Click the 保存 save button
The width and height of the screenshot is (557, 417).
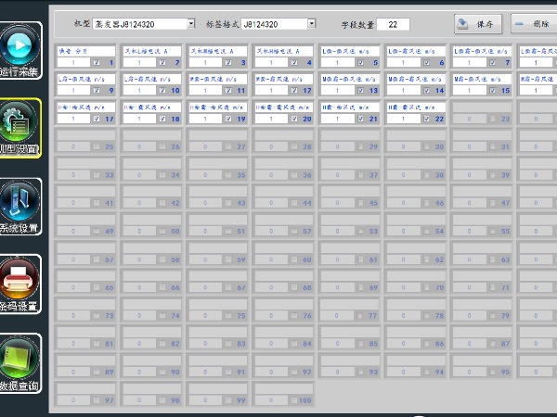(x=479, y=24)
